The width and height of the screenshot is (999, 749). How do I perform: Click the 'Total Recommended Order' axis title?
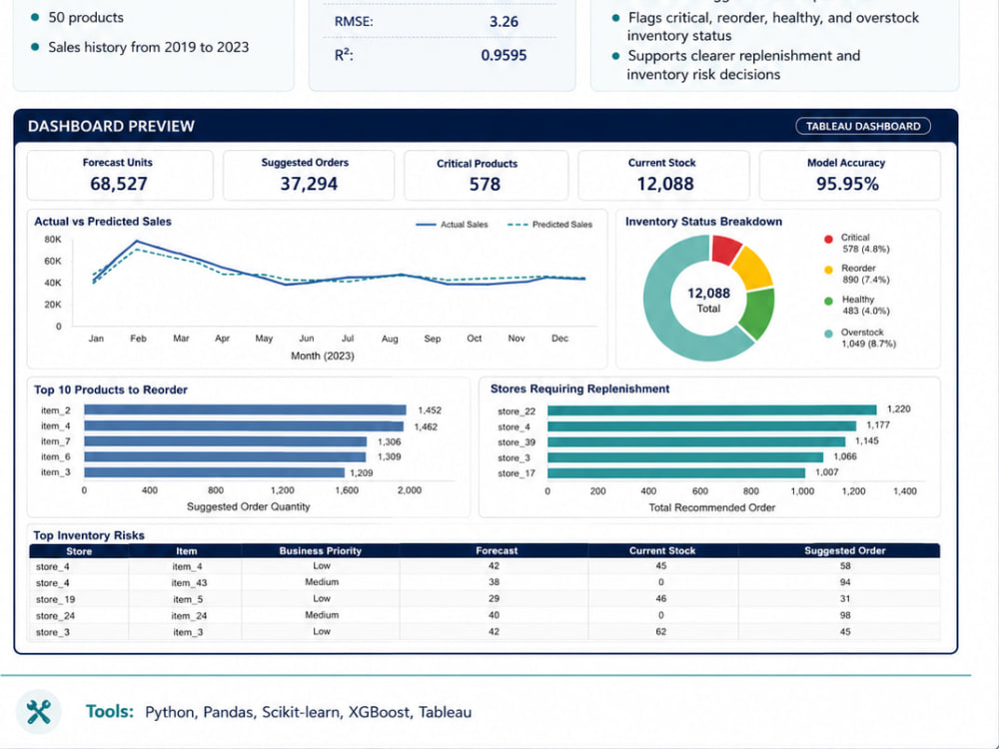(x=711, y=507)
